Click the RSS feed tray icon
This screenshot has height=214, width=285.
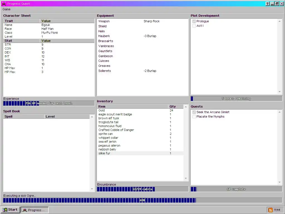(x=271, y=210)
